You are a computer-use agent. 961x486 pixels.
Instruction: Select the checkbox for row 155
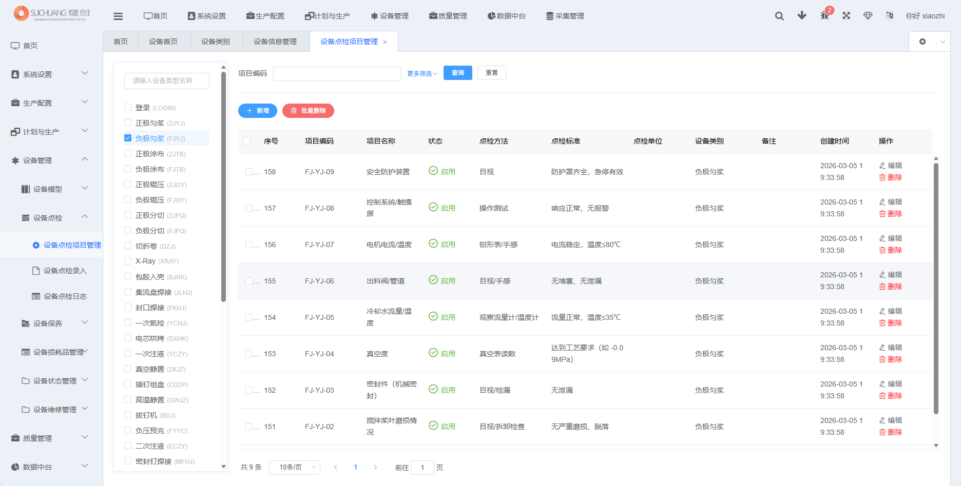249,281
